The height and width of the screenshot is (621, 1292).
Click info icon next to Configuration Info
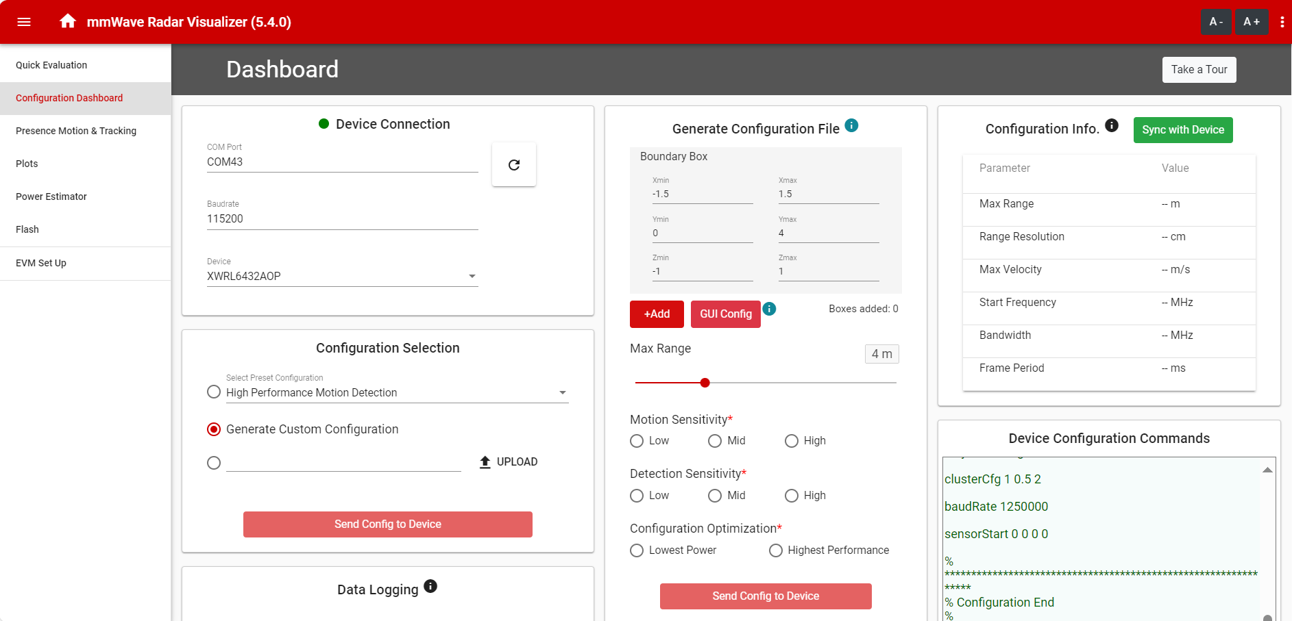(x=1112, y=125)
